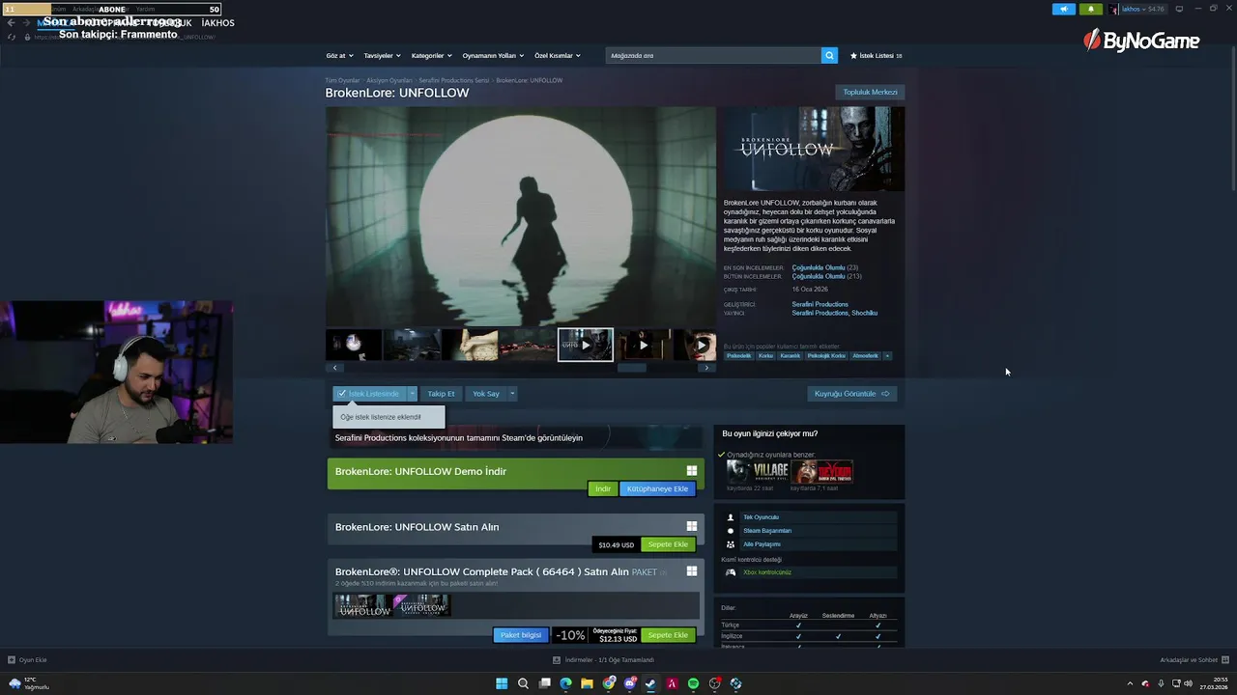1237x695 pixels.
Task: Open the green notifications bell
Action: click(1091, 9)
